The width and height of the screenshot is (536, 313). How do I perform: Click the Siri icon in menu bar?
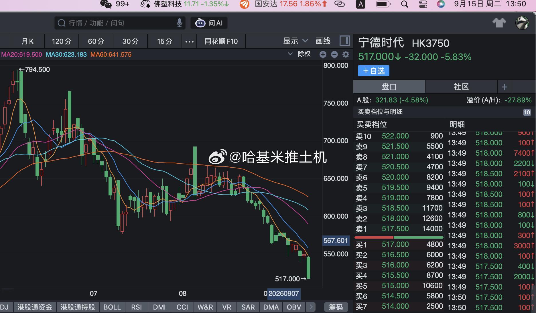click(441, 4)
